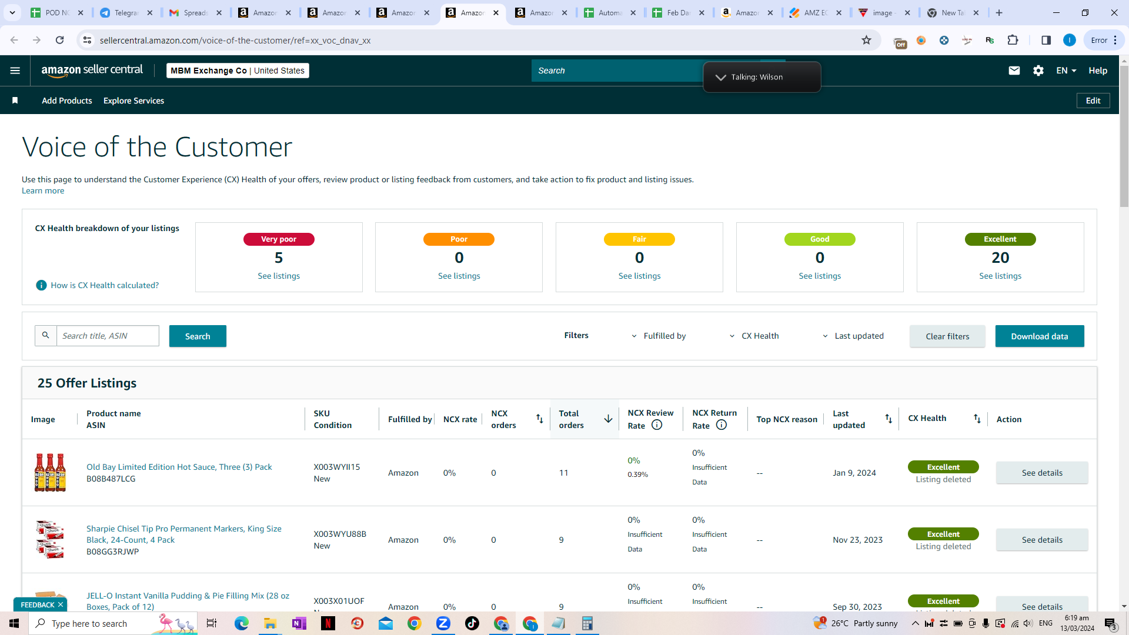The image size is (1129, 635).
Task: Show info for NCX Review Rate
Action: click(x=657, y=425)
